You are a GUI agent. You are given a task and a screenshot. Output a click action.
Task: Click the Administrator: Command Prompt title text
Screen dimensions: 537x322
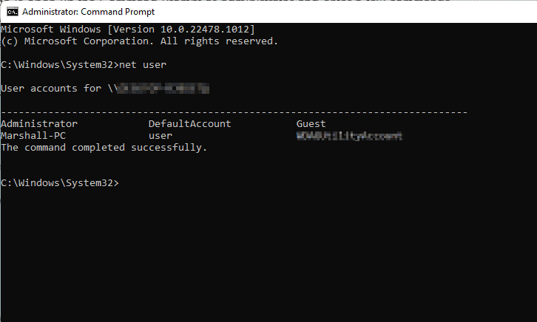click(x=88, y=12)
